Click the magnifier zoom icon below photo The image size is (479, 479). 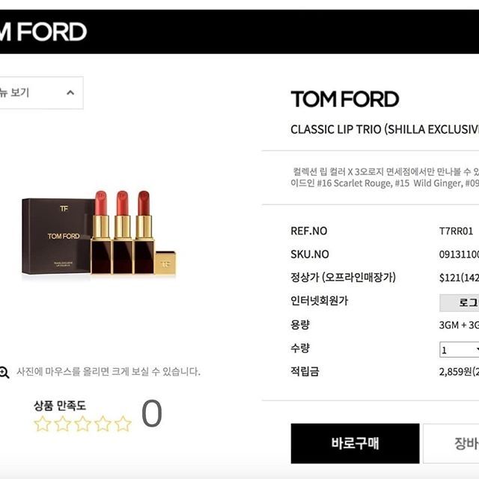coord(4,373)
